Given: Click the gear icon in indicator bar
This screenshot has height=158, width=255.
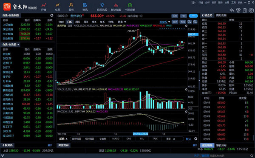Looking at the screenshot, I should click(x=195, y=138).
